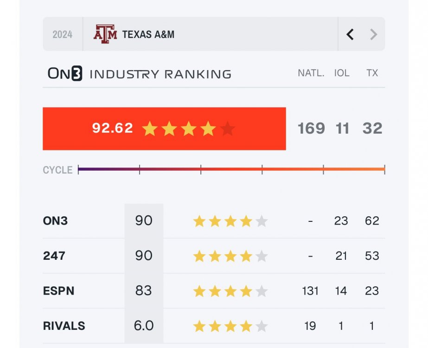Go to next school with right chevron
The image size is (428, 348).
coord(373,34)
